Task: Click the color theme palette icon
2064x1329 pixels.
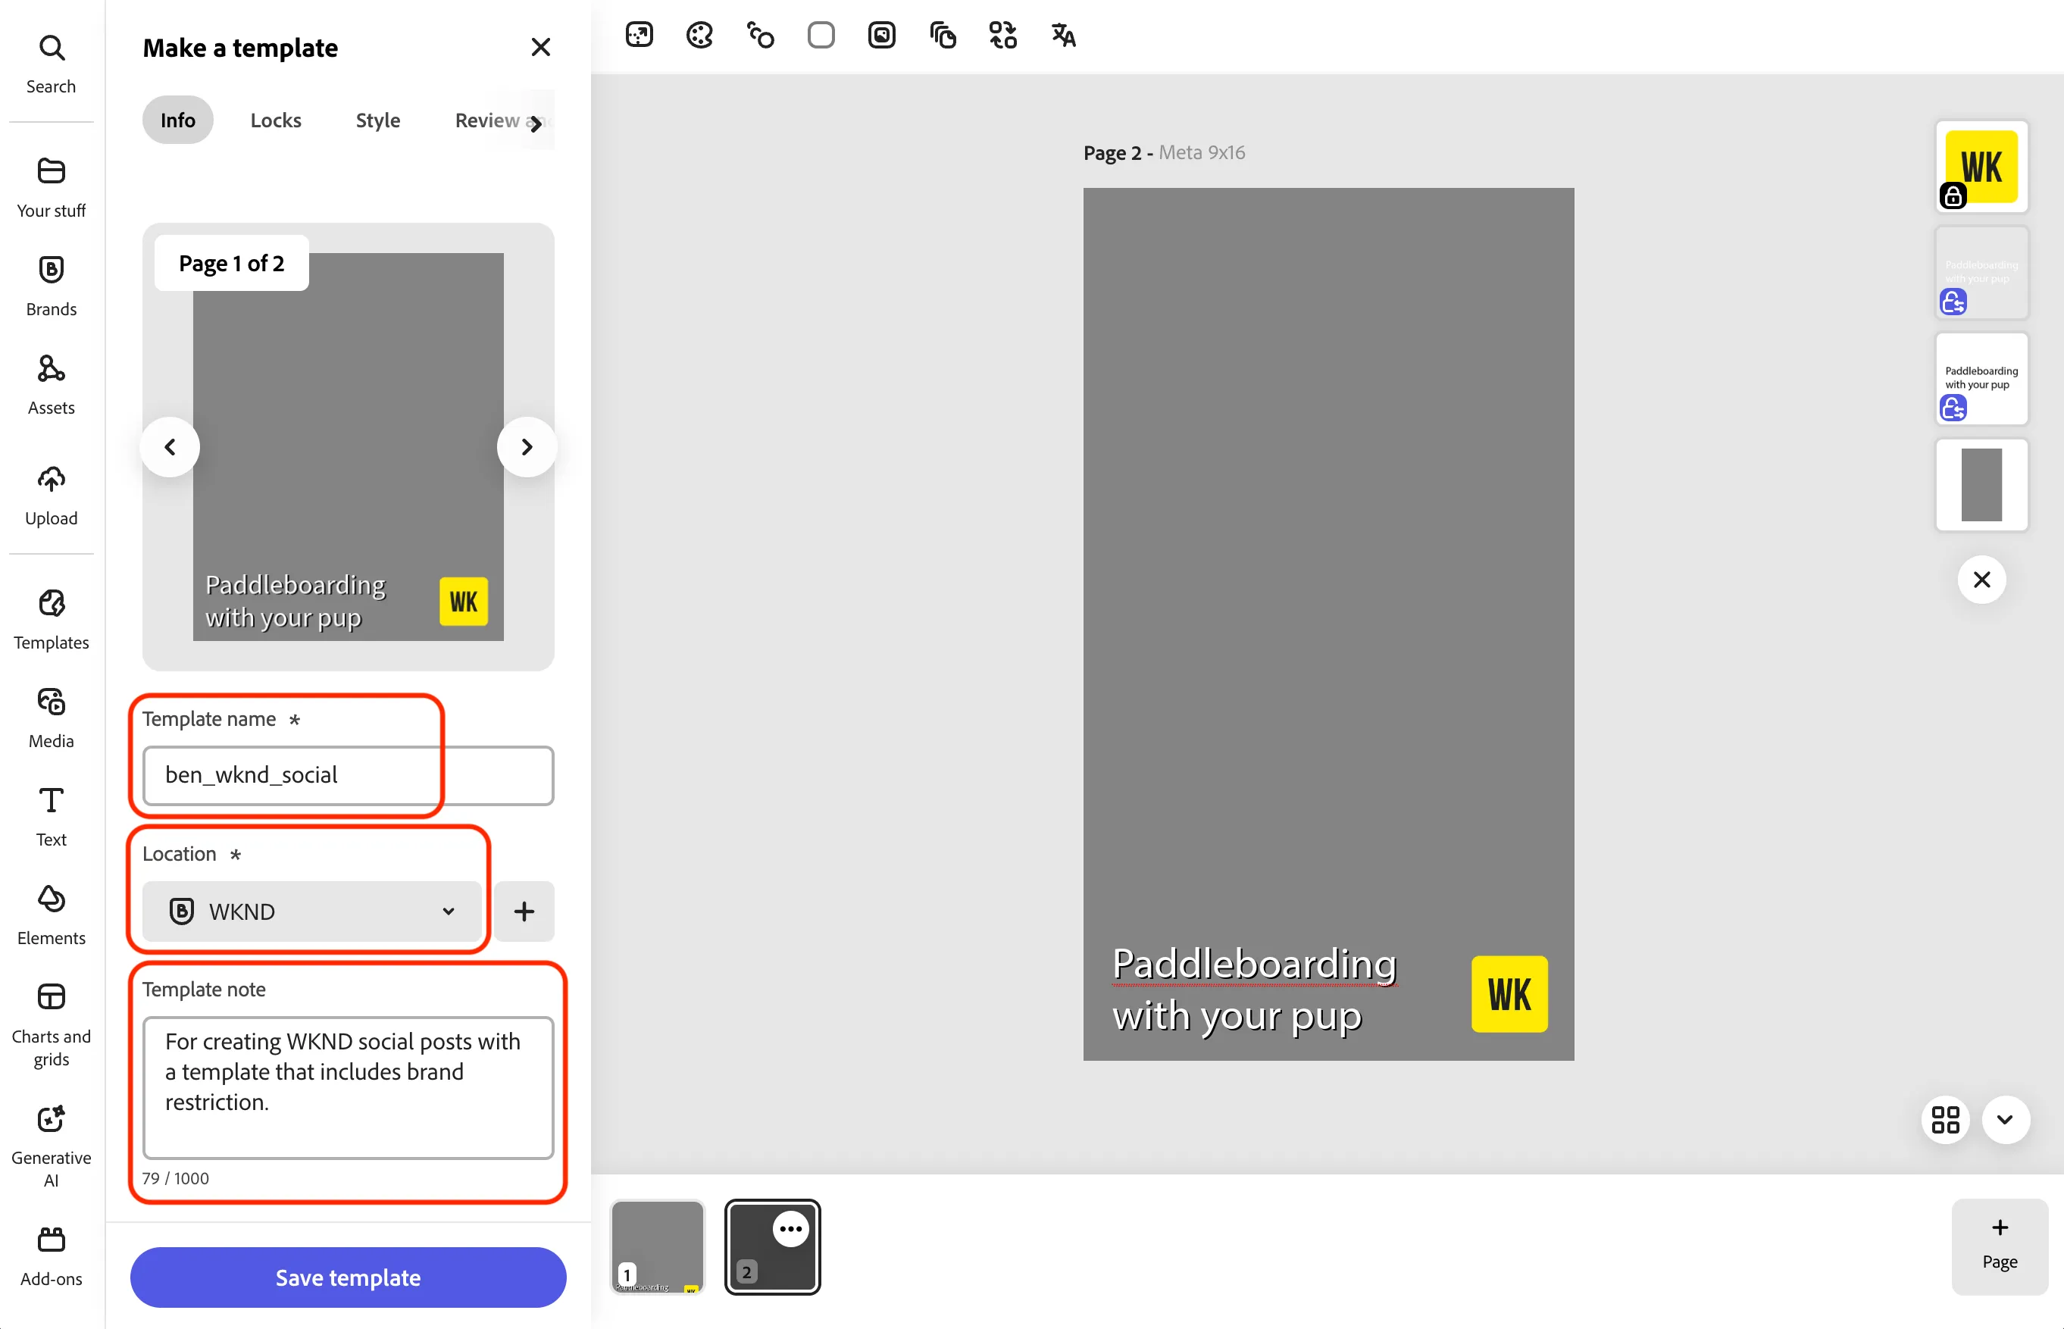Action: pos(700,36)
